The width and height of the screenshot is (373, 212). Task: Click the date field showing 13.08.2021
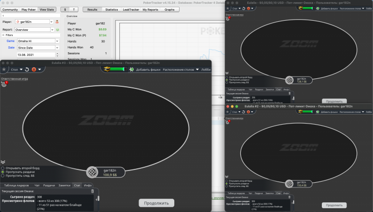click(36, 55)
